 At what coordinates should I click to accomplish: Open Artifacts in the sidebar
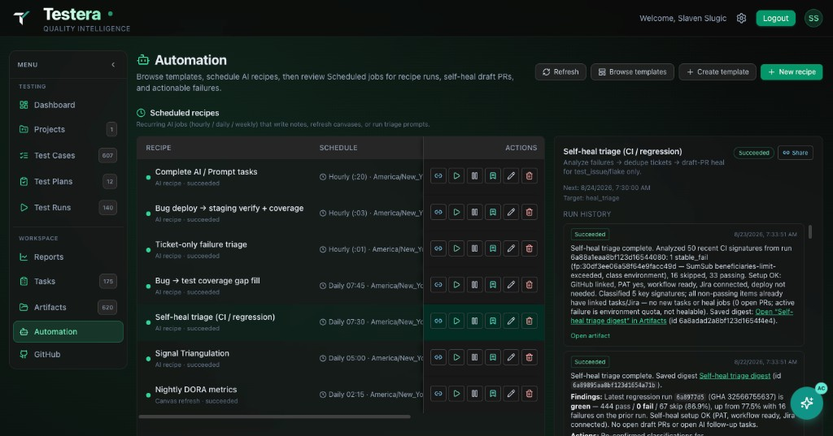(68, 307)
